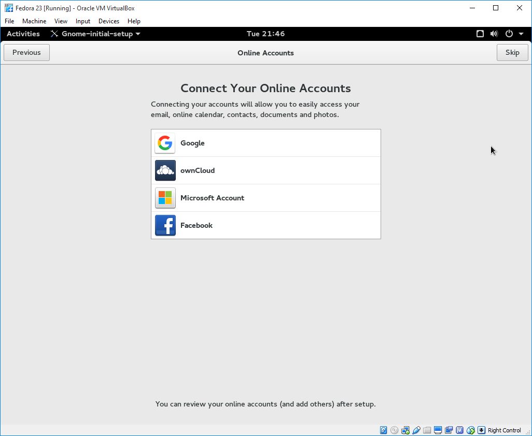The height and width of the screenshot is (436, 532).
Task: Click the Right Control host key label
Action: (x=504, y=430)
